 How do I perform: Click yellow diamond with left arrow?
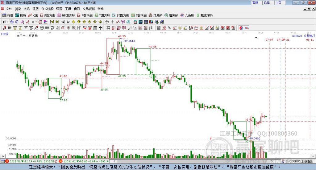[x=73, y=22]
